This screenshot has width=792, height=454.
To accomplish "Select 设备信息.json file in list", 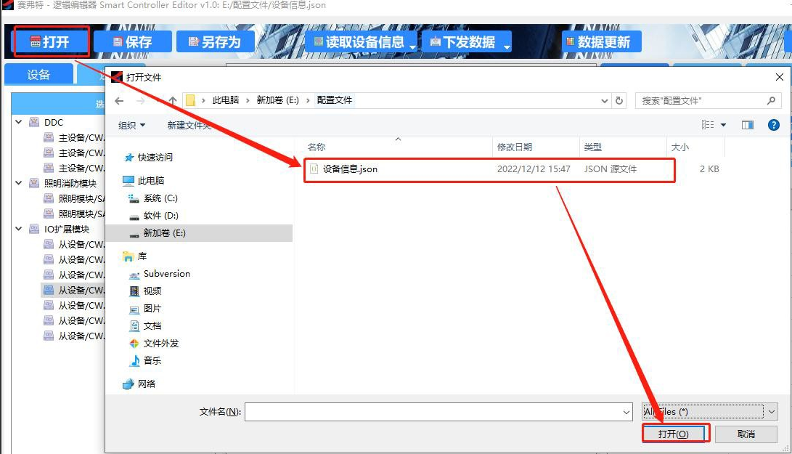I will click(350, 169).
